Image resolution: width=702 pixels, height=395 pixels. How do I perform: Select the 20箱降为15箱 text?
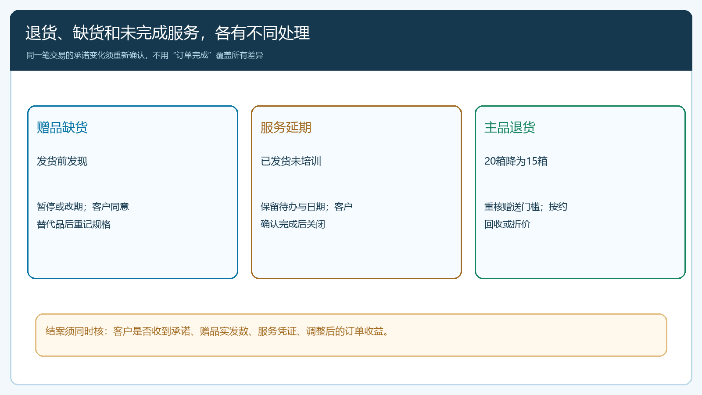[516, 161]
